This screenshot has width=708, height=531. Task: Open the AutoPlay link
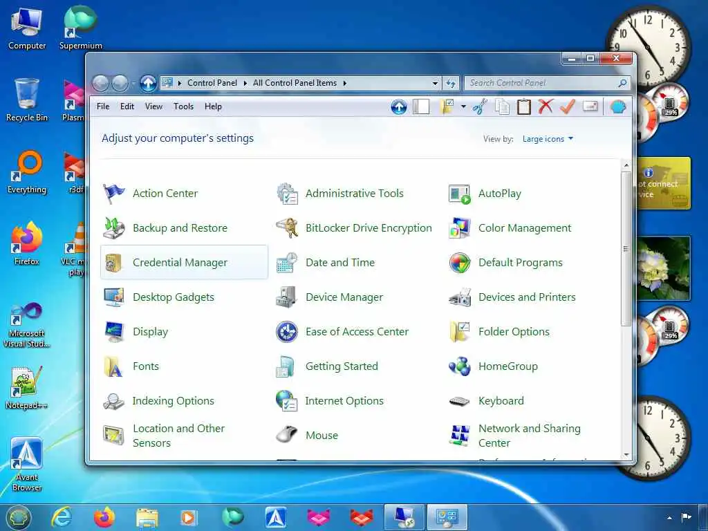(x=500, y=194)
